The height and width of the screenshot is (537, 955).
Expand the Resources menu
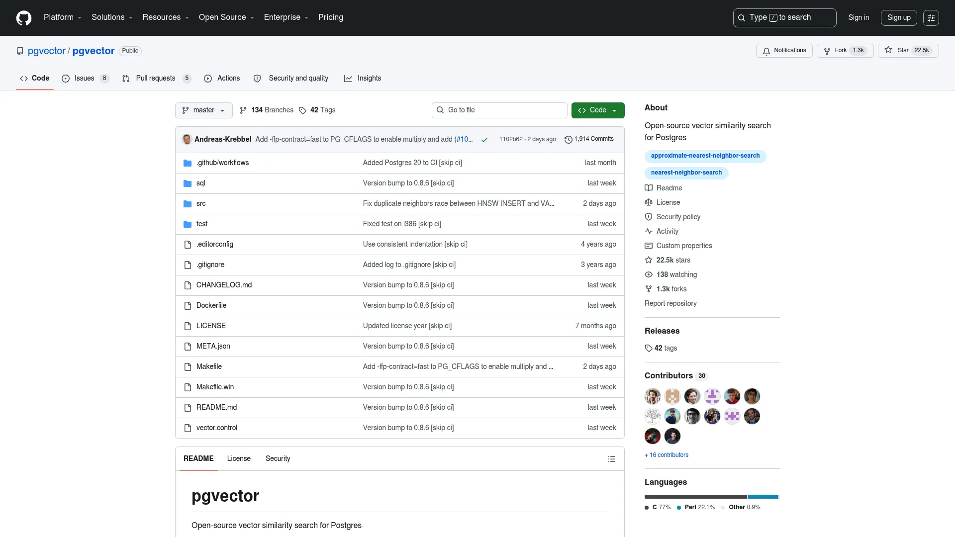pos(166,17)
